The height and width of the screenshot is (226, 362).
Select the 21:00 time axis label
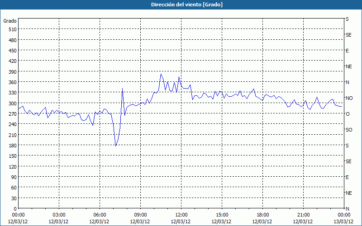pyautogui.click(x=303, y=215)
